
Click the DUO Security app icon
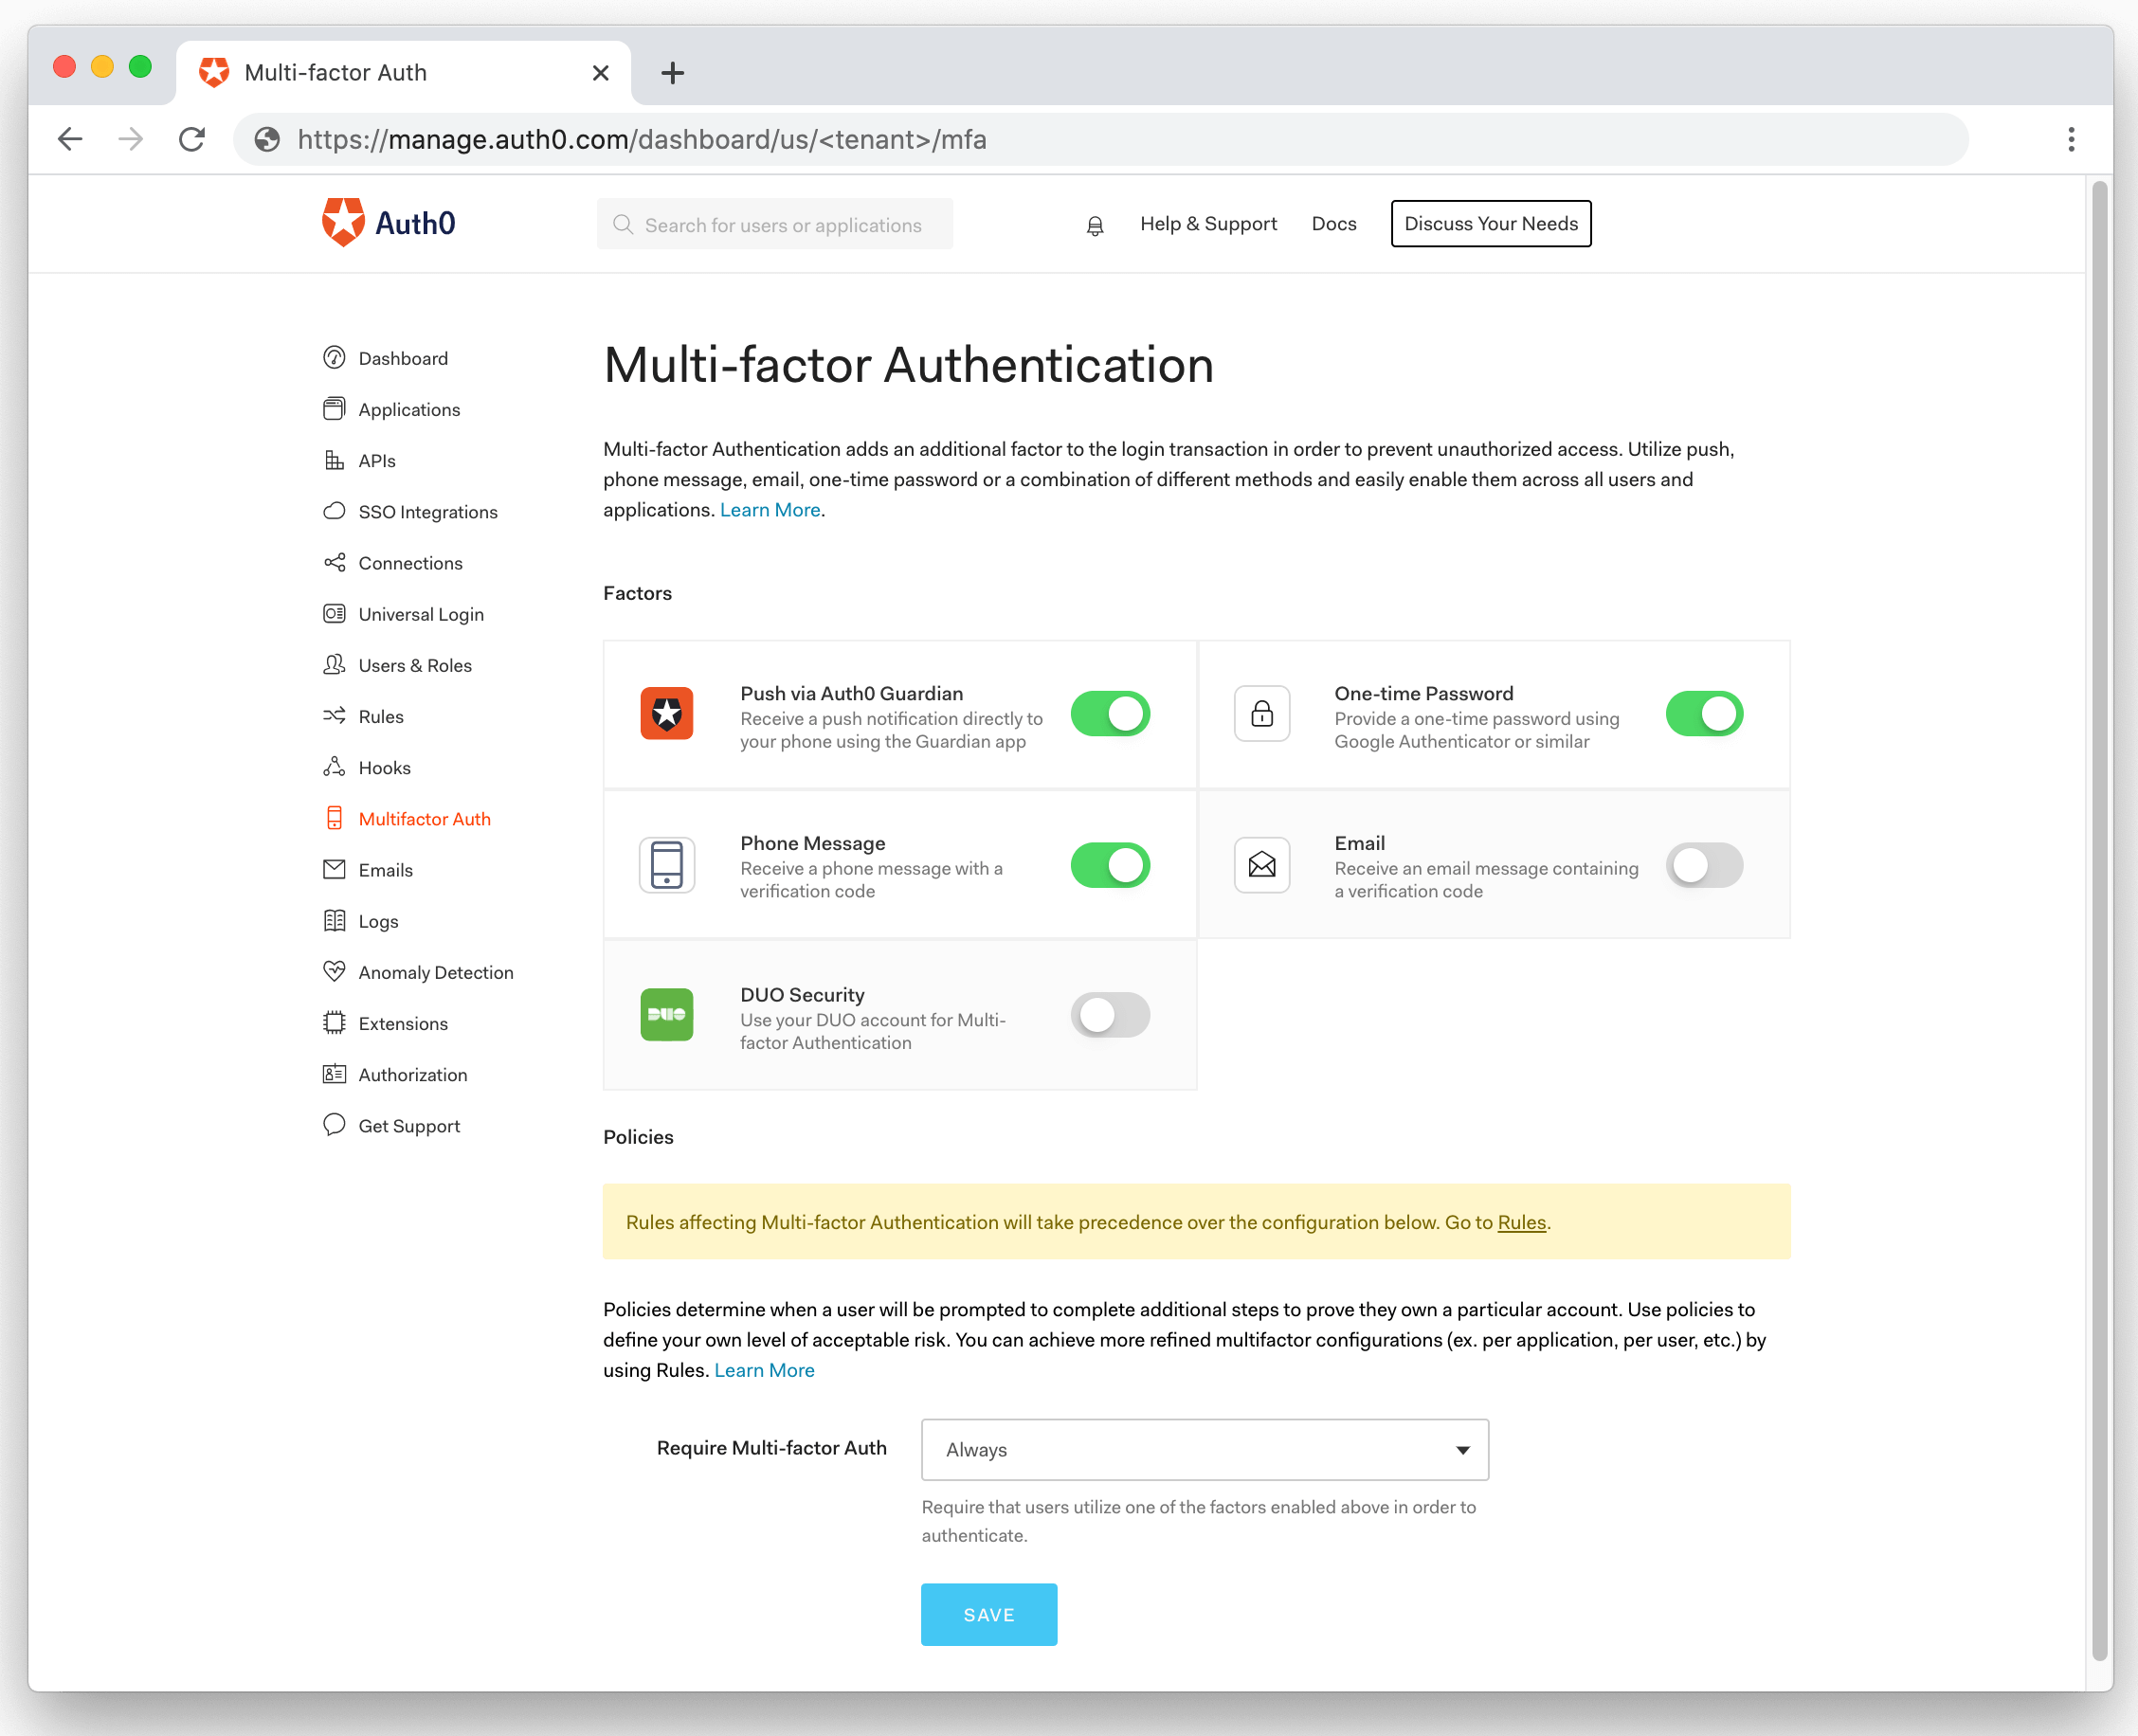point(668,1015)
